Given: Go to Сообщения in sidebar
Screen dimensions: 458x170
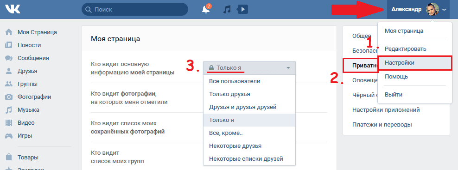Looking at the screenshot, I should [x=33, y=58].
